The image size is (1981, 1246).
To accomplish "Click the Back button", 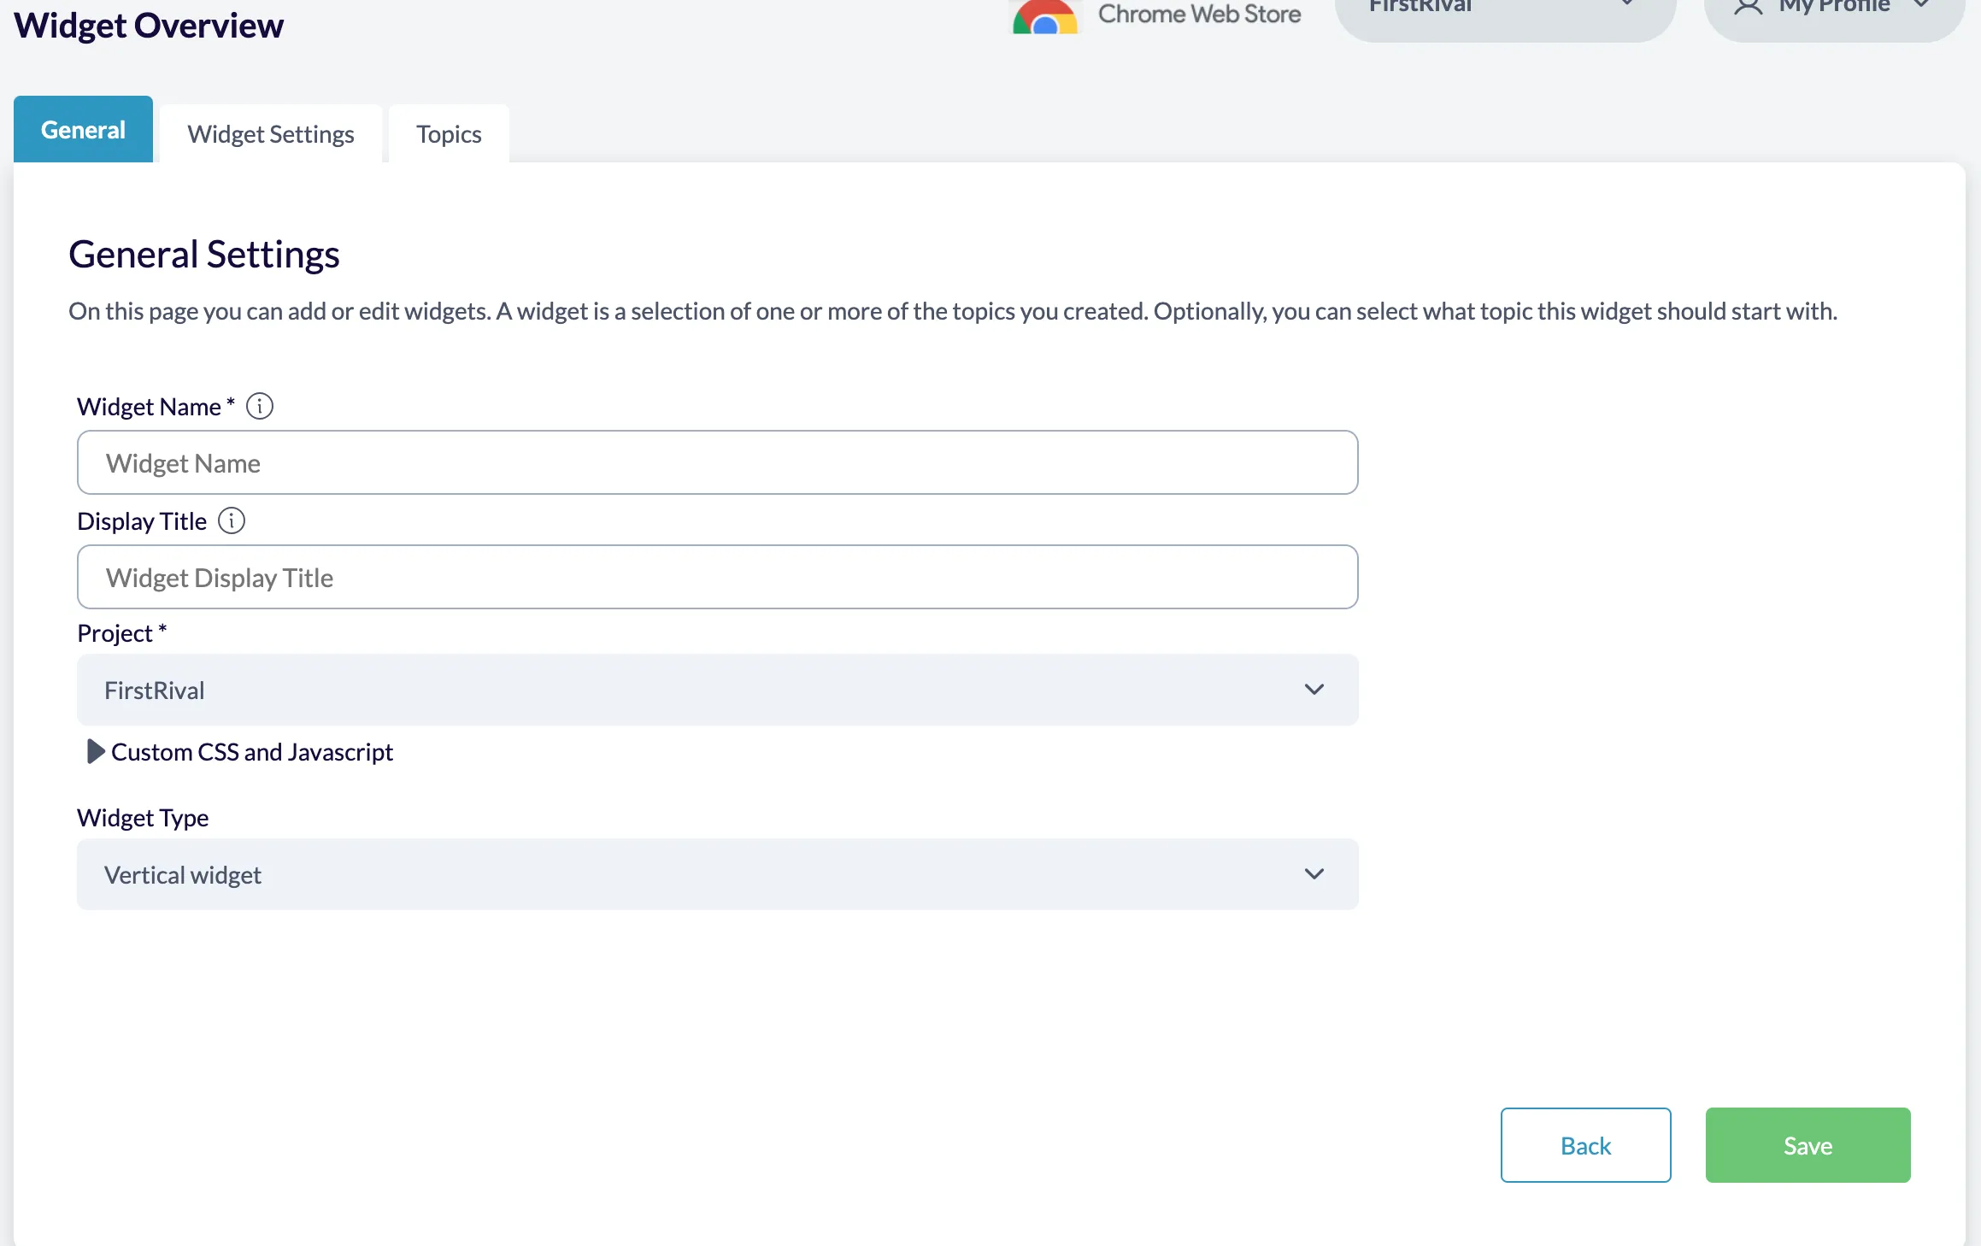I will click(1585, 1145).
